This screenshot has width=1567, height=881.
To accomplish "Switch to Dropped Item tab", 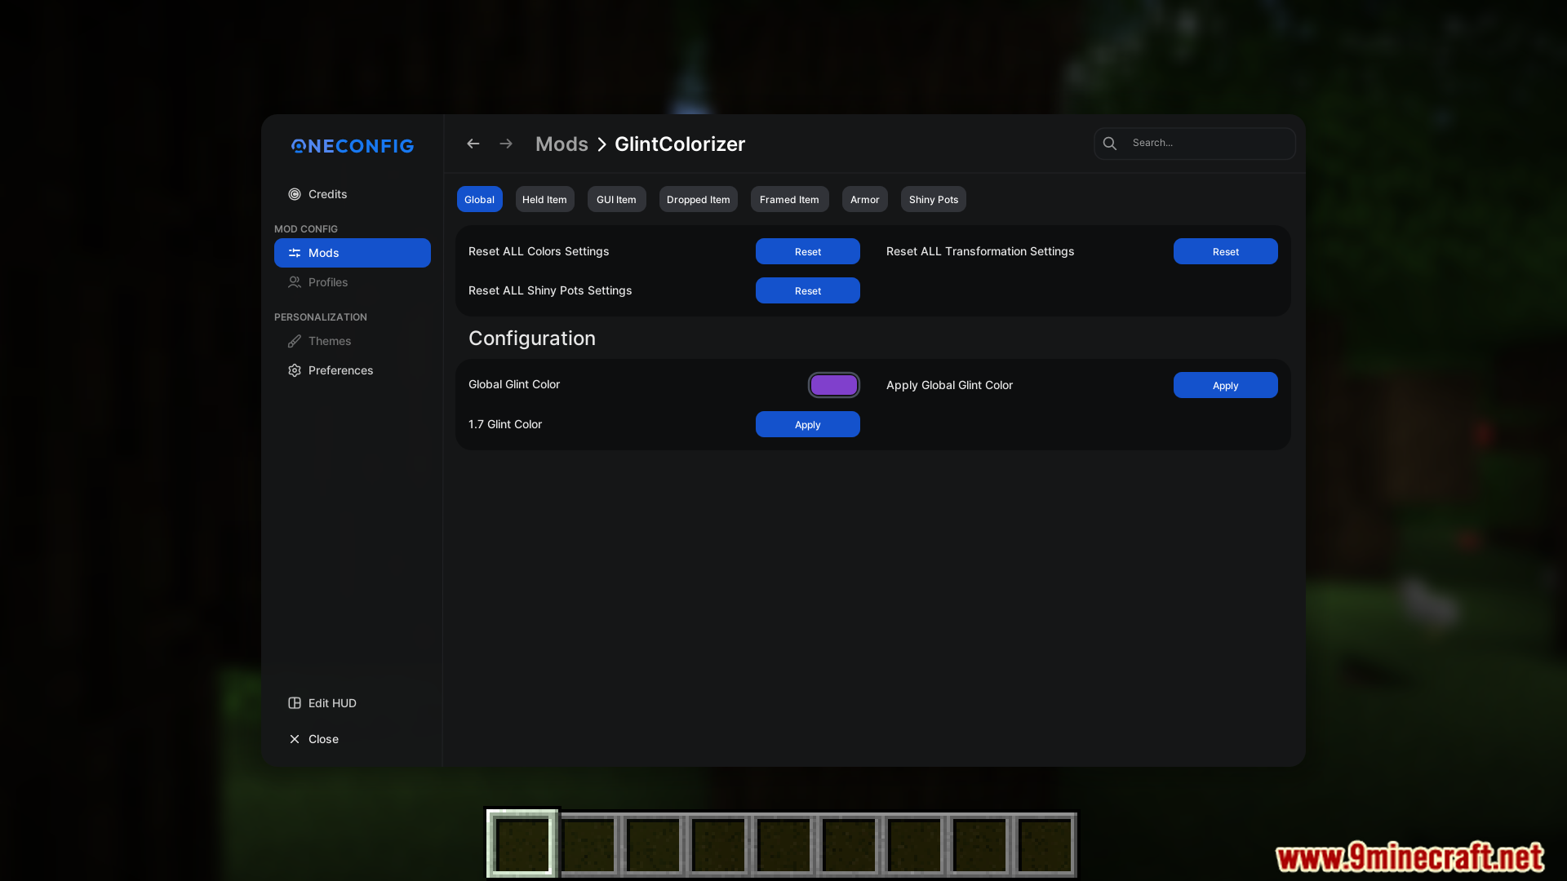I will coord(699,199).
